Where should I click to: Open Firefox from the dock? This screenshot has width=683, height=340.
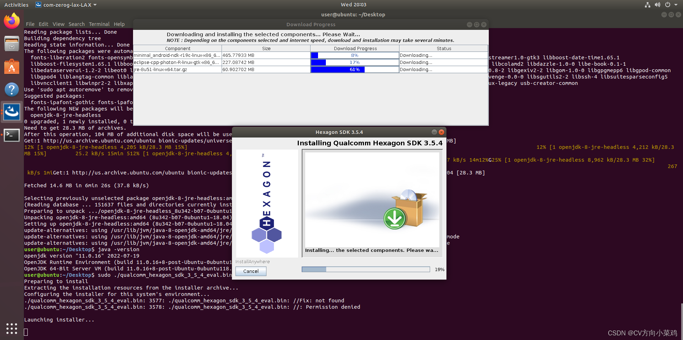point(12,21)
